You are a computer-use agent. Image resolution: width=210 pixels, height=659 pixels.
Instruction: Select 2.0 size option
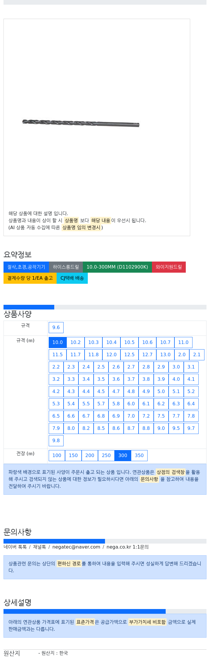point(182,355)
